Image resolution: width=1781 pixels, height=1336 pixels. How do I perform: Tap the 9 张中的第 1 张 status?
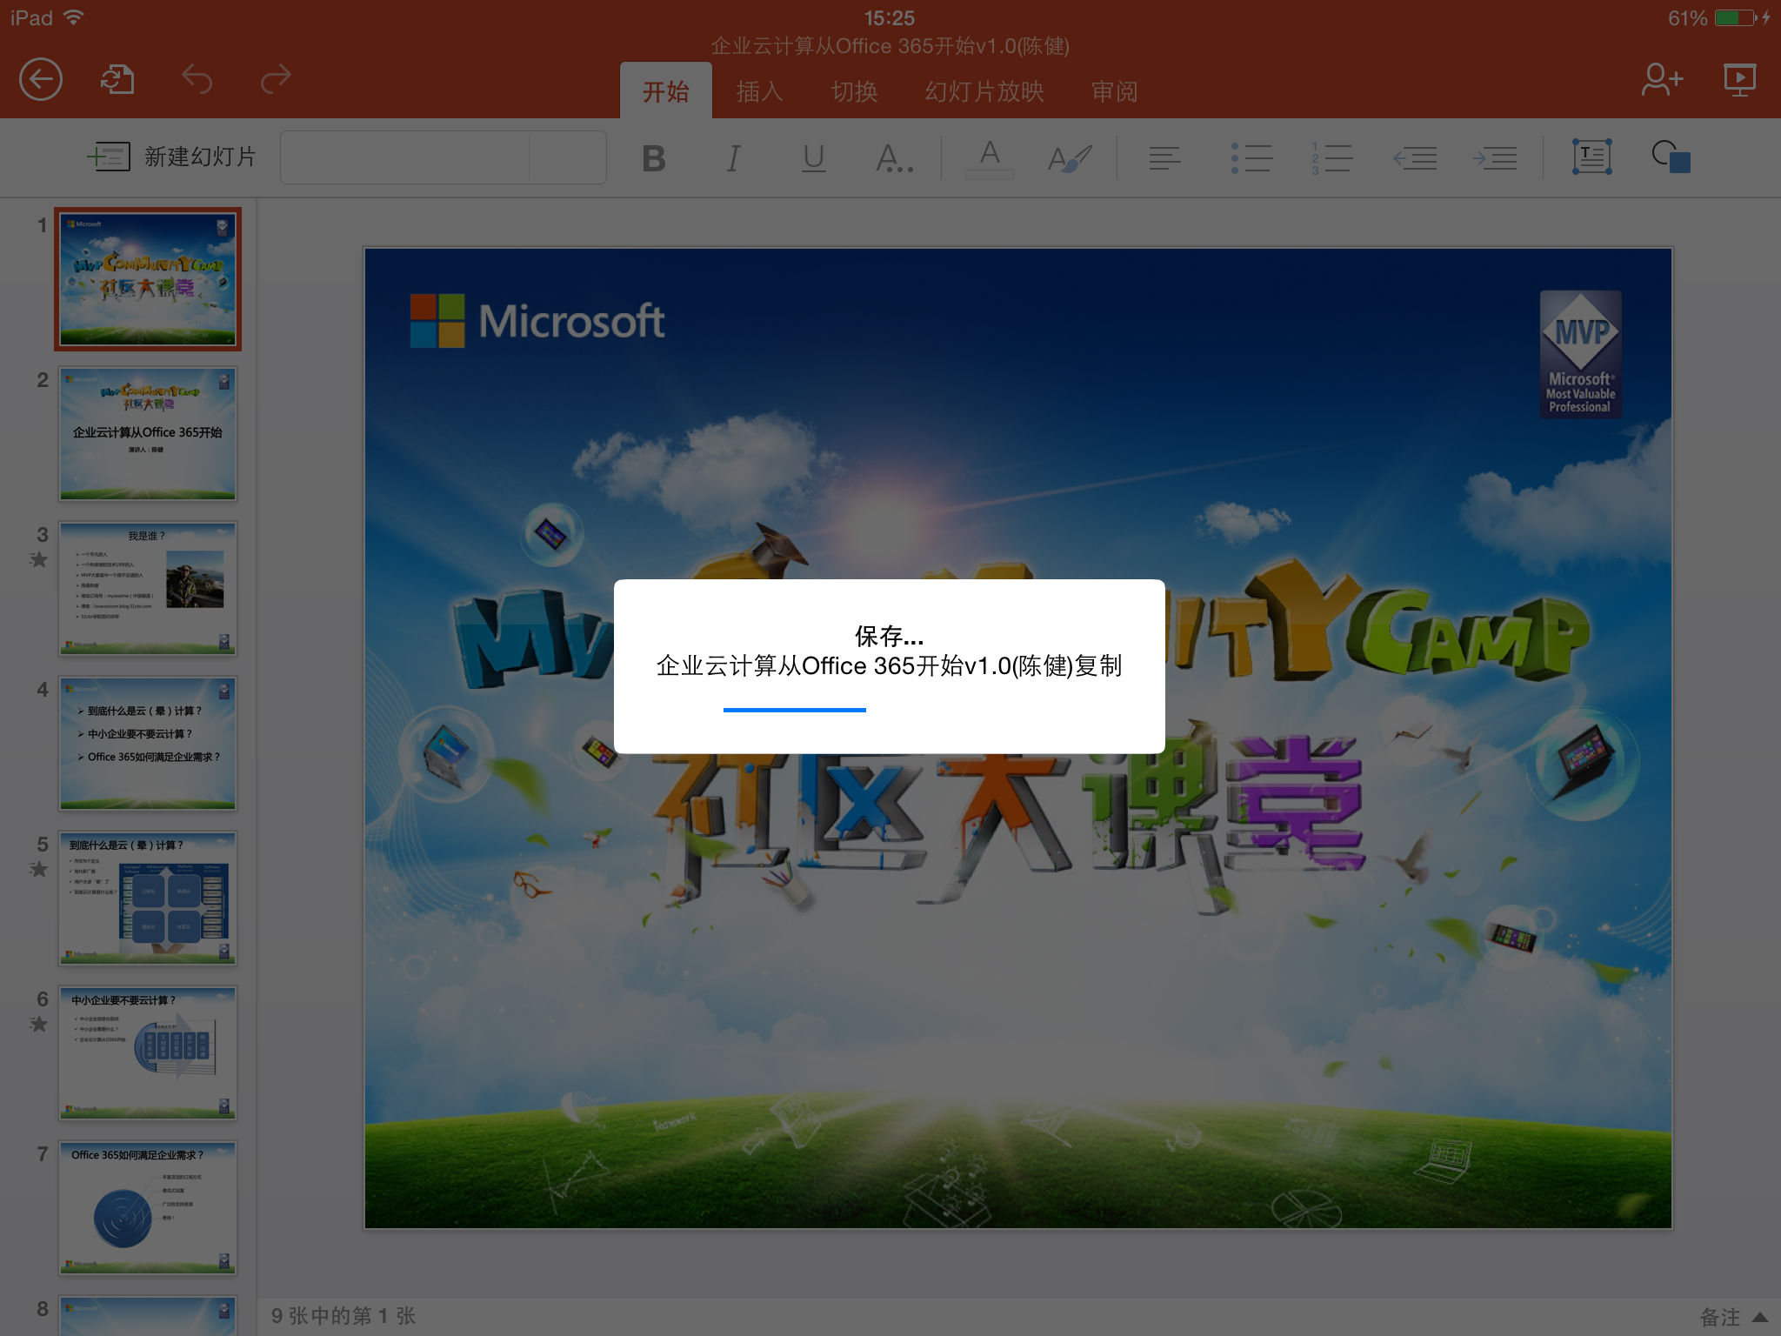pyautogui.click(x=343, y=1316)
